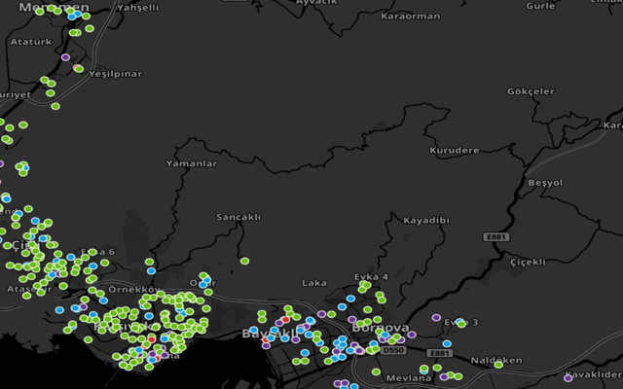Click the Gökçeler place label

coord(531,91)
